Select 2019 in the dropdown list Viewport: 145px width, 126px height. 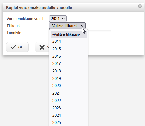tap(68, 78)
